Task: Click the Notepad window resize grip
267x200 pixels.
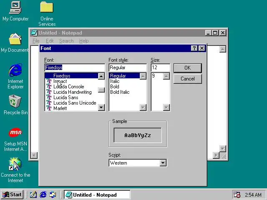Action: (223, 155)
